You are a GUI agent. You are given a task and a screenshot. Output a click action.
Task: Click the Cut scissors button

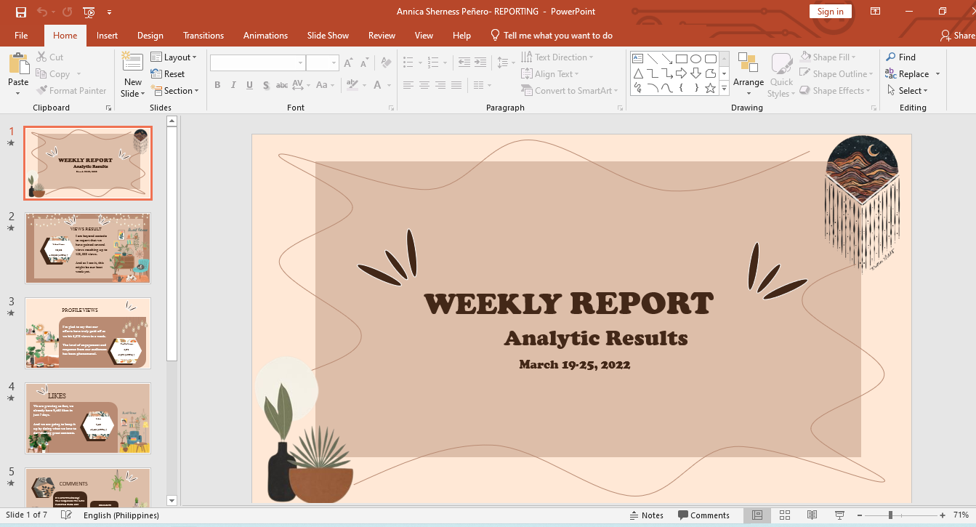(x=49, y=57)
